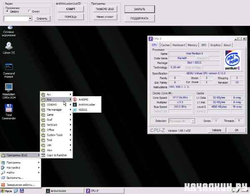Expand the Arc submenu arrow
The width and height of the screenshot is (250, 194).
coord(70,95)
